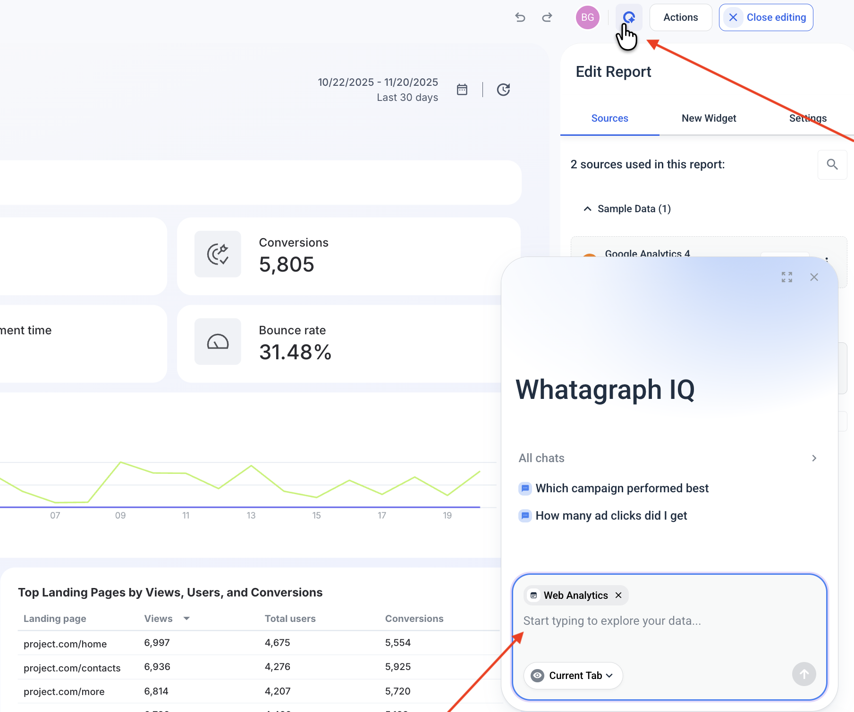
Task: Remove the Web Analytics source chip
Action: pyautogui.click(x=618, y=595)
